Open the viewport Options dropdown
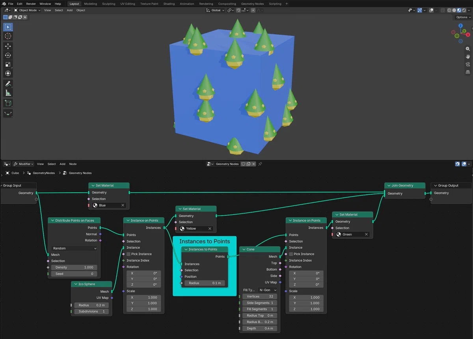This screenshot has width=473, height=339. pos(463,17)
